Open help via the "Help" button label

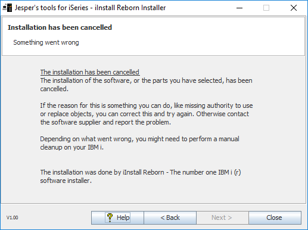(123, 217)
